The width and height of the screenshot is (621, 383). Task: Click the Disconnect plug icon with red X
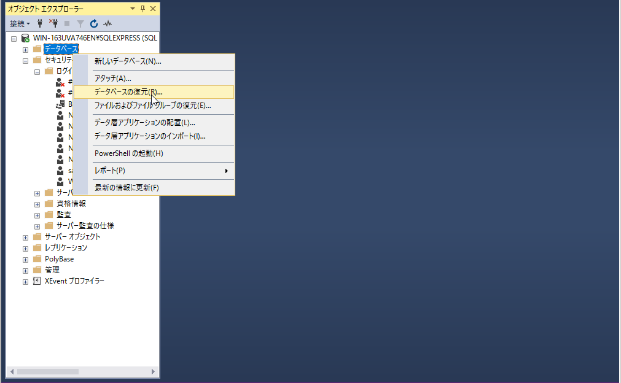tap(53, 24)
